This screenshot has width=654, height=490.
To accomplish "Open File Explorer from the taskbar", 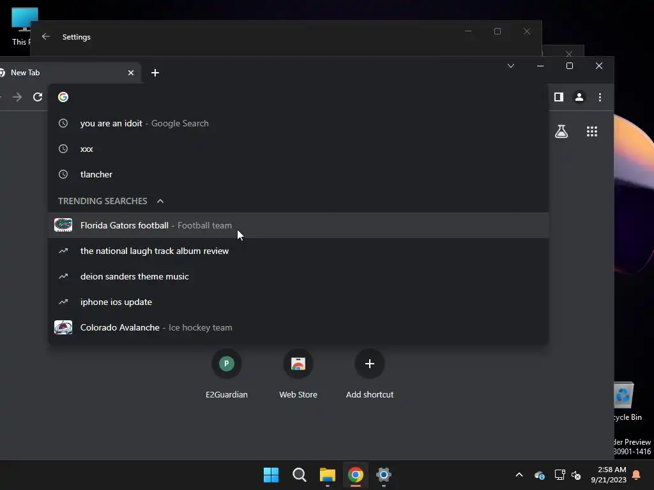I will (328, 475).
